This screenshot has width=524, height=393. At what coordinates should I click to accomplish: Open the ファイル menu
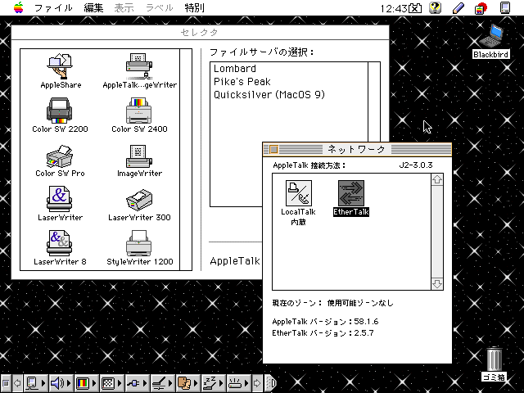pos(53,7)
